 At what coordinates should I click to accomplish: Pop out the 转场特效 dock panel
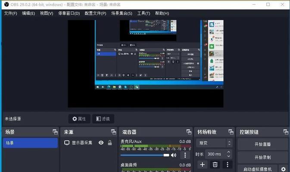[x=231, y=132]
